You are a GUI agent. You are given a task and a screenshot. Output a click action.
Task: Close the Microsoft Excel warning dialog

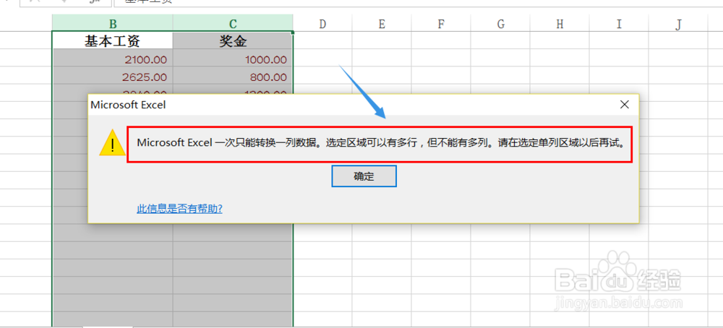tap(625, 105)
